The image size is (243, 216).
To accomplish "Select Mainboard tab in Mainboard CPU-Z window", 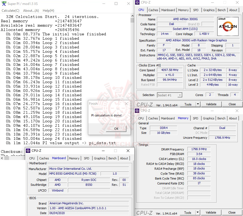I will tap(59, 158).
